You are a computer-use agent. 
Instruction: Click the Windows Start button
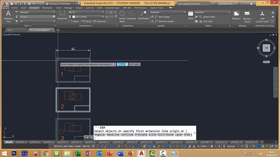4,153
